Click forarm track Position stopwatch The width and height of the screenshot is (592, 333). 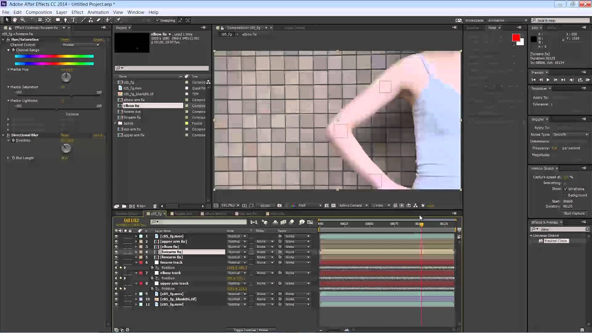coord(152,268)
